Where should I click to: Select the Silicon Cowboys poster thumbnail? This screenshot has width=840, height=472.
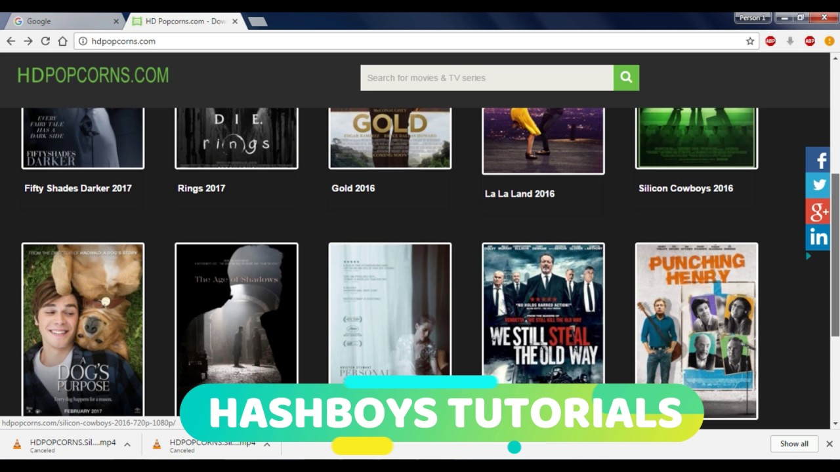point(696,138)
